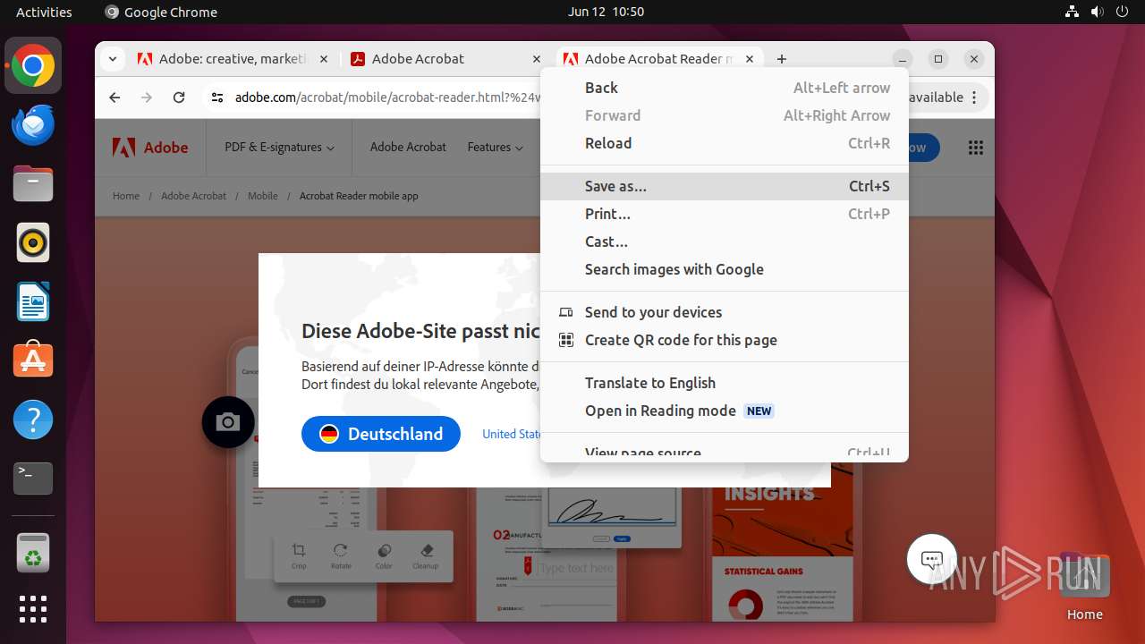
Task: Open Rhythmbox music player in dock
Action: click(33, 242)
